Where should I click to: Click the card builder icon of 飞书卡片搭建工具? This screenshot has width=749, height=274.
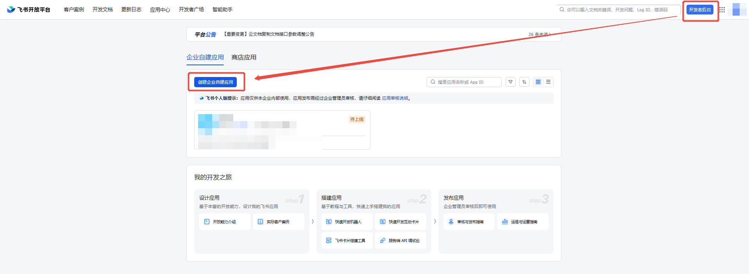[x=329, y=240]
